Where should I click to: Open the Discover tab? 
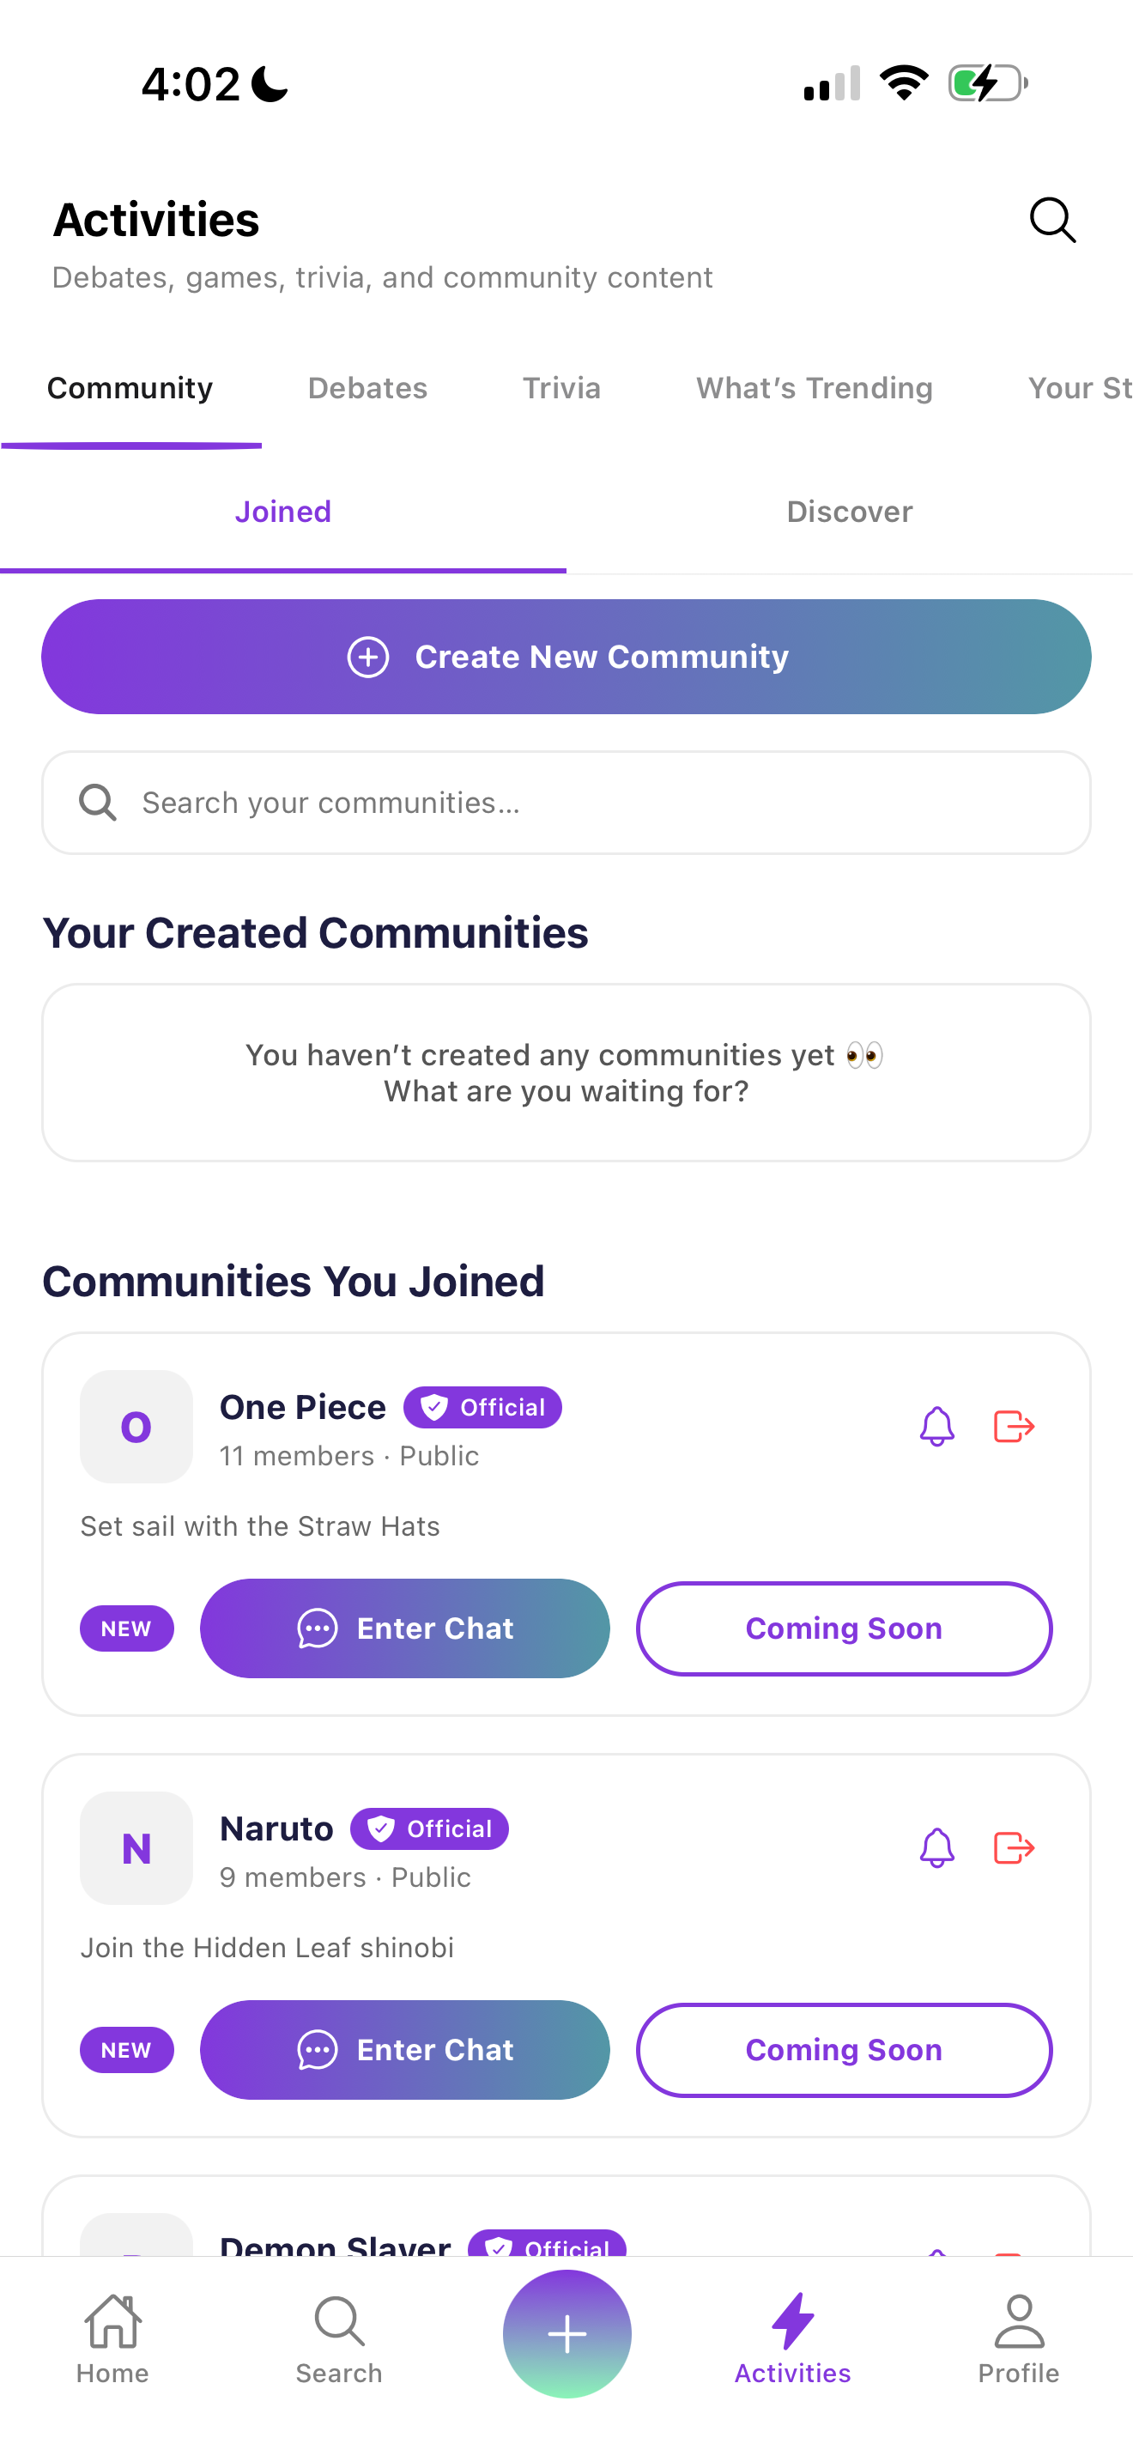pyautogui.click(x=849, y=512)
